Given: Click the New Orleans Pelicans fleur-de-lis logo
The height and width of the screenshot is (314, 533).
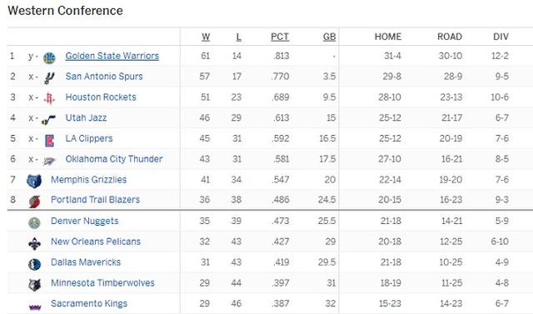Looking at the screenshot, I should (34, 243).
